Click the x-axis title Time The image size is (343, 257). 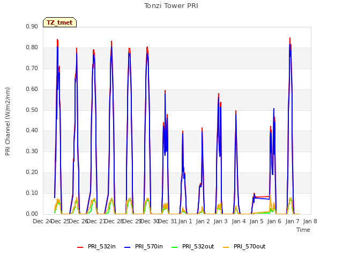point(303,230)
